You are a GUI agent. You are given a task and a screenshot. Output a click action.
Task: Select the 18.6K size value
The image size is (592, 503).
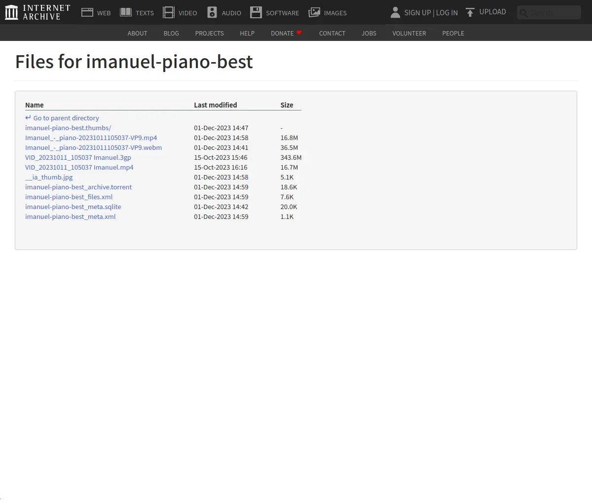tap(289, 187)
